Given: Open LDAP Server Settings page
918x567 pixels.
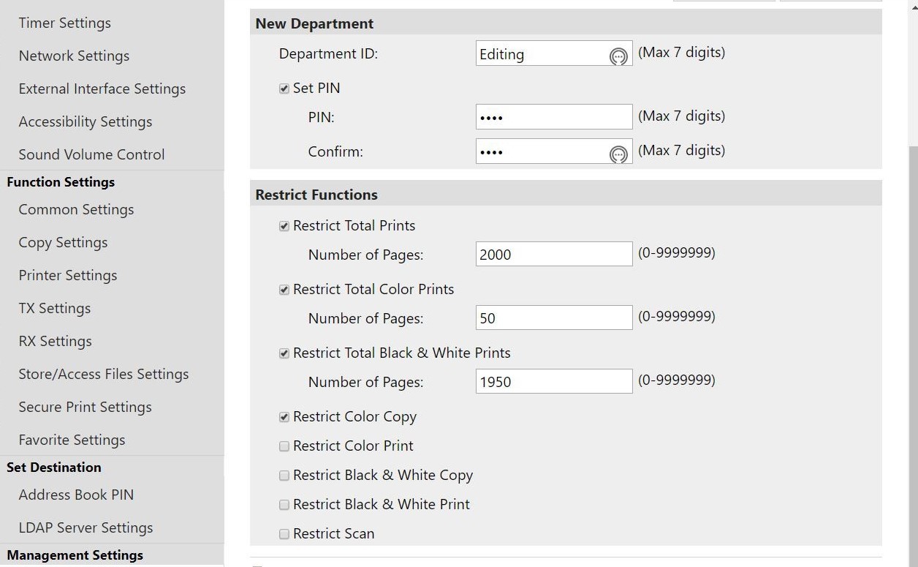Looking at the screenshot, I should [86, 527].
